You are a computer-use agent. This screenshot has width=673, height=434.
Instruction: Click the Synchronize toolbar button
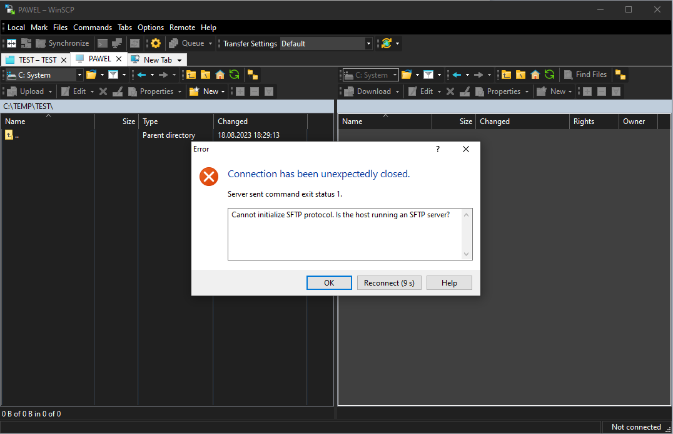63,43
